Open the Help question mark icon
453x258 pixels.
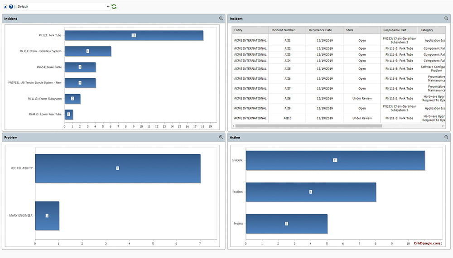11,7
